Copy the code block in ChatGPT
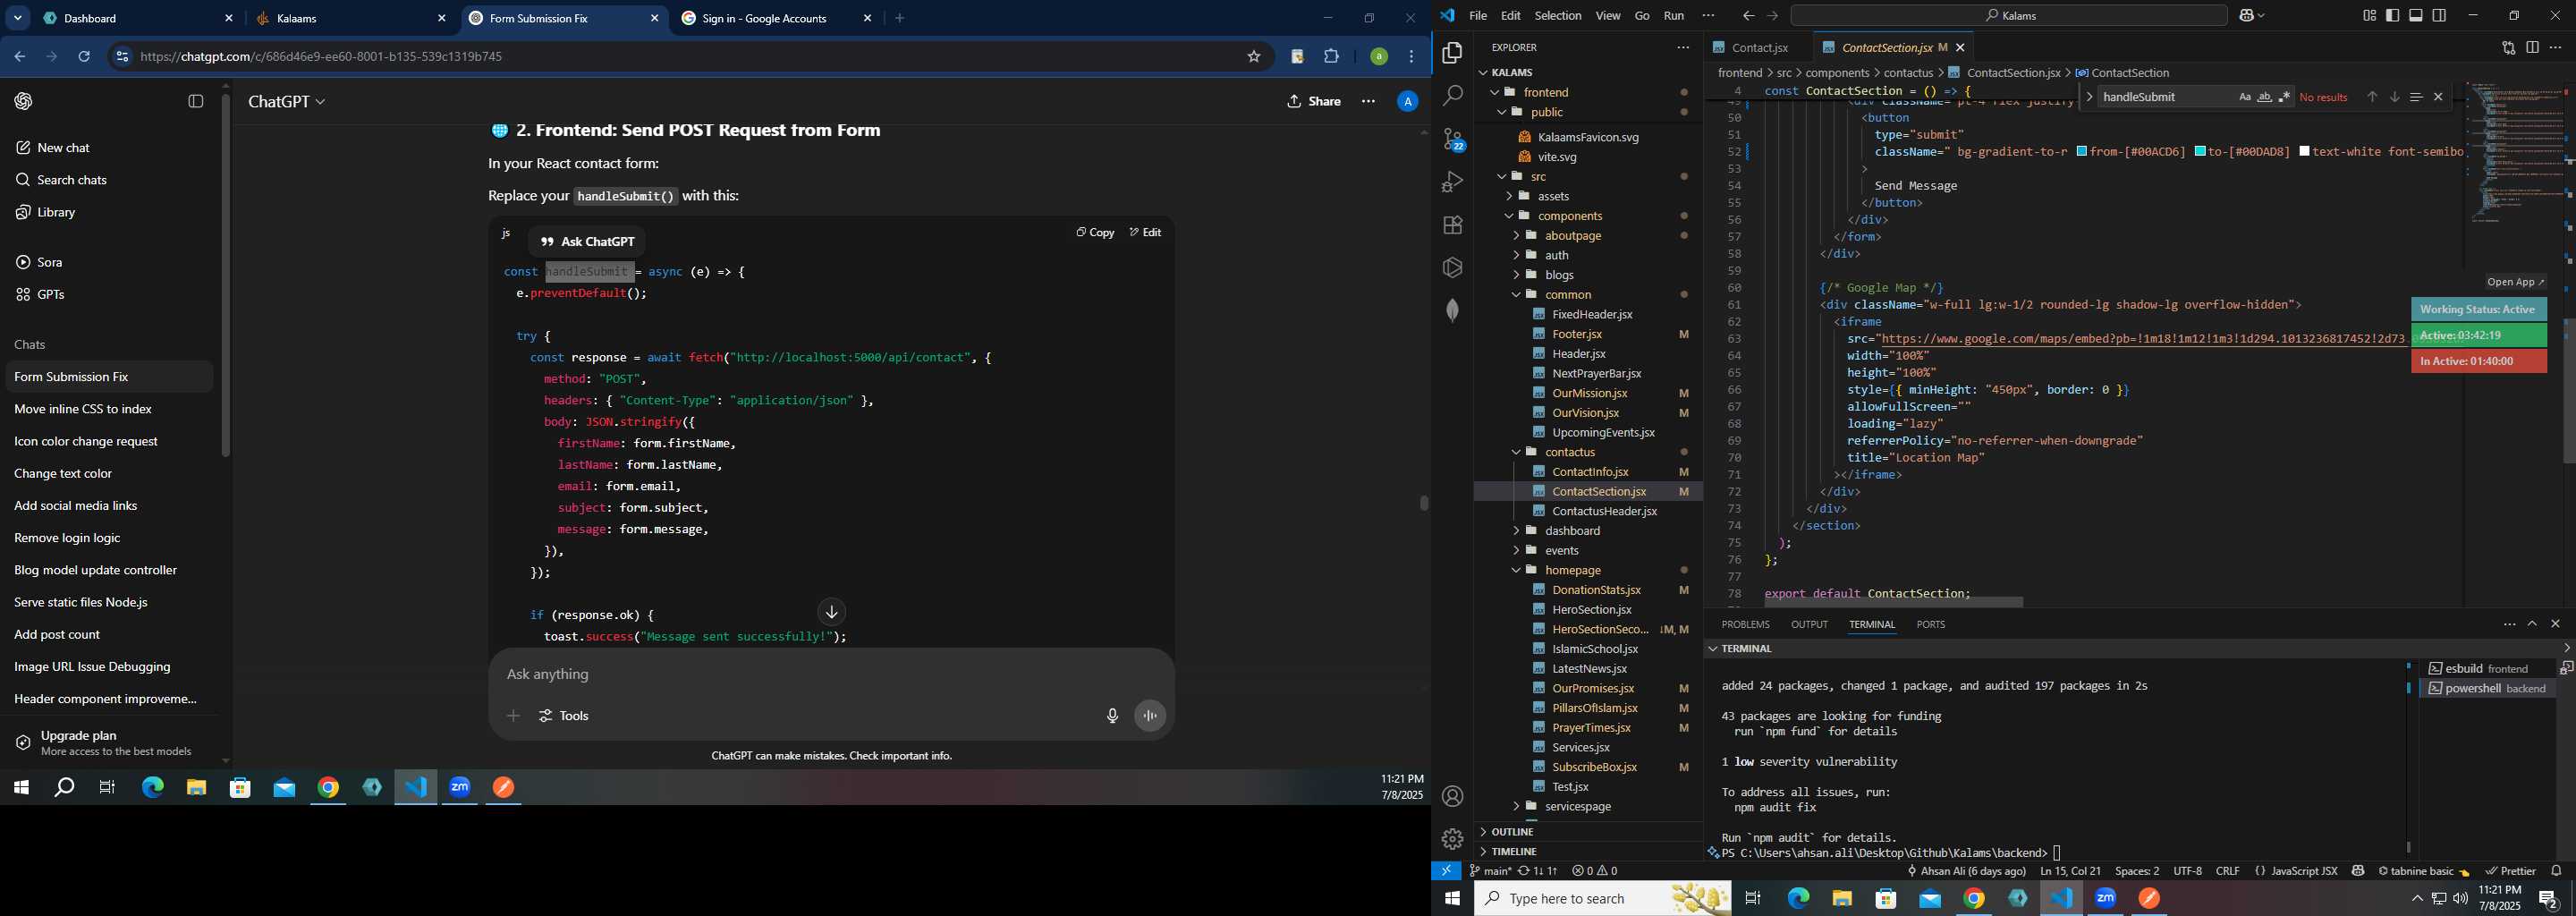Viewport: 2576px width, 916px height. pyautogui.click(x=1095, y=232)
